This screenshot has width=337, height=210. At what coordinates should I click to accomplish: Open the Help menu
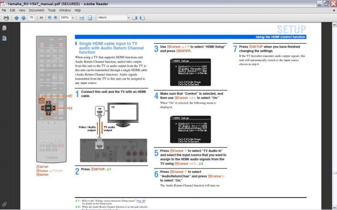[78, 10]
